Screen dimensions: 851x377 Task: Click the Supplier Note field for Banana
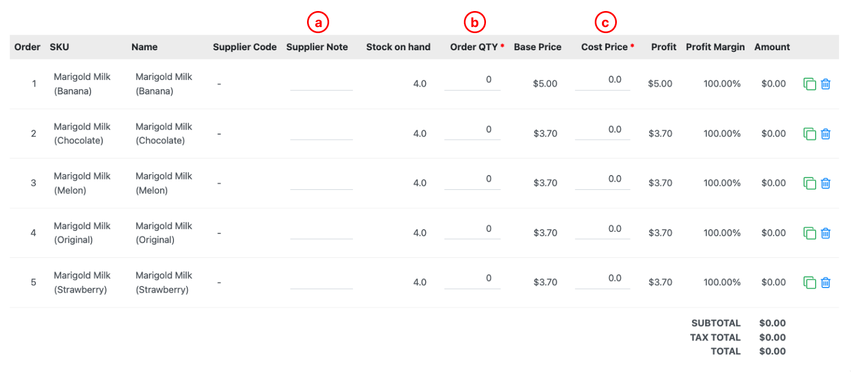321,82
